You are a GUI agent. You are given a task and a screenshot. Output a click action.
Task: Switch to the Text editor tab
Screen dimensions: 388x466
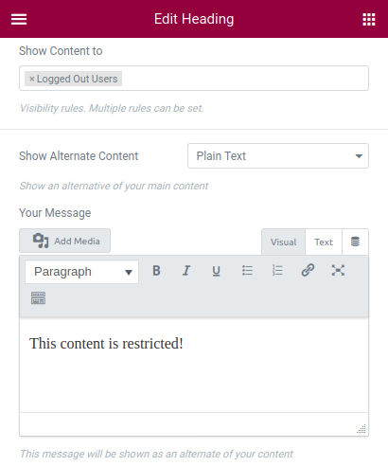[x=324, y=242]
